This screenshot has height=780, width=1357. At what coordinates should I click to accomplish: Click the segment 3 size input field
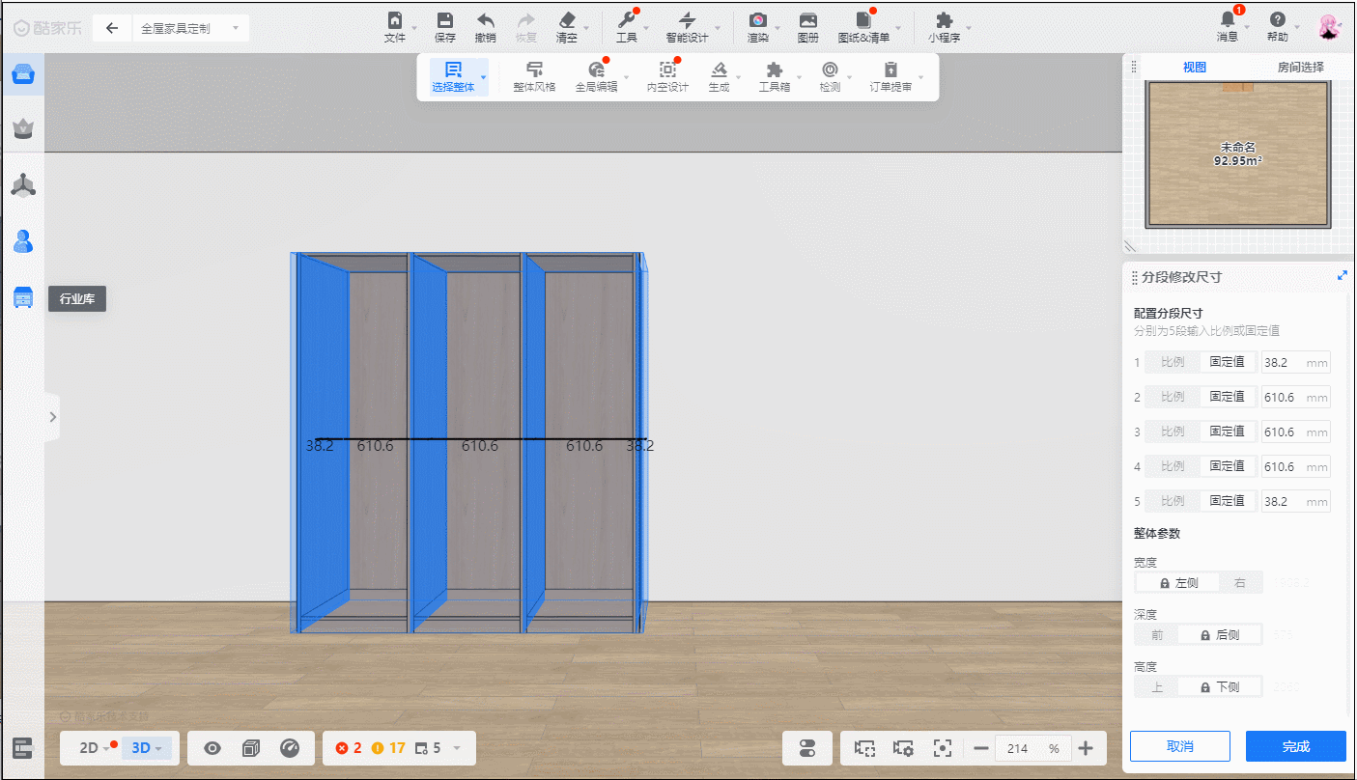(x=1284, y=432)
